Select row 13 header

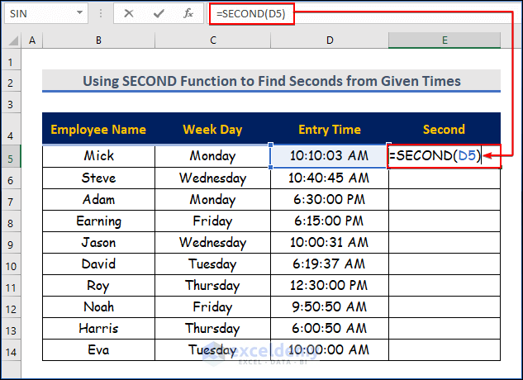pyautogui.click(x=11, y=330)
